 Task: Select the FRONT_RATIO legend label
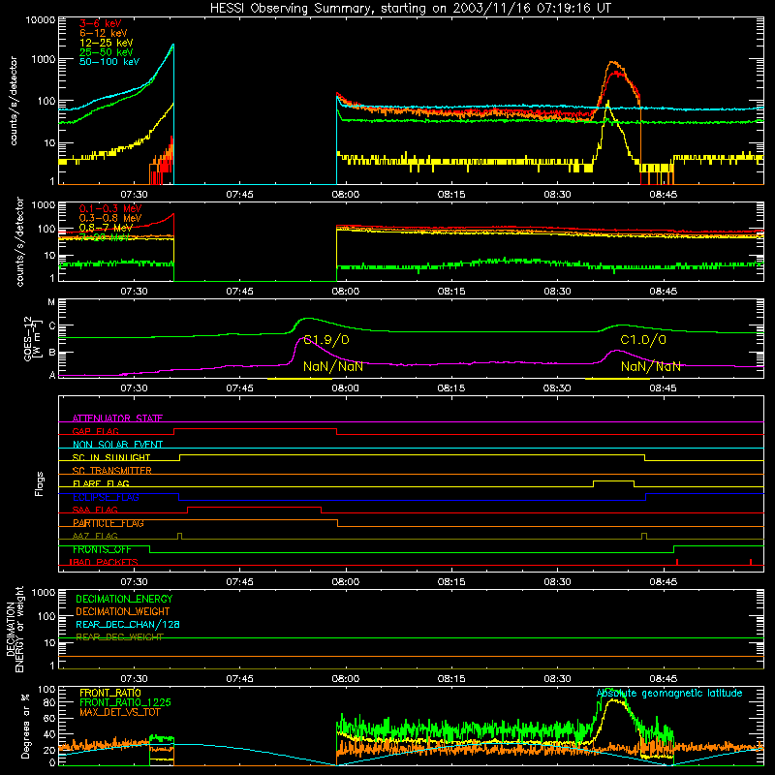click(110, 693)
